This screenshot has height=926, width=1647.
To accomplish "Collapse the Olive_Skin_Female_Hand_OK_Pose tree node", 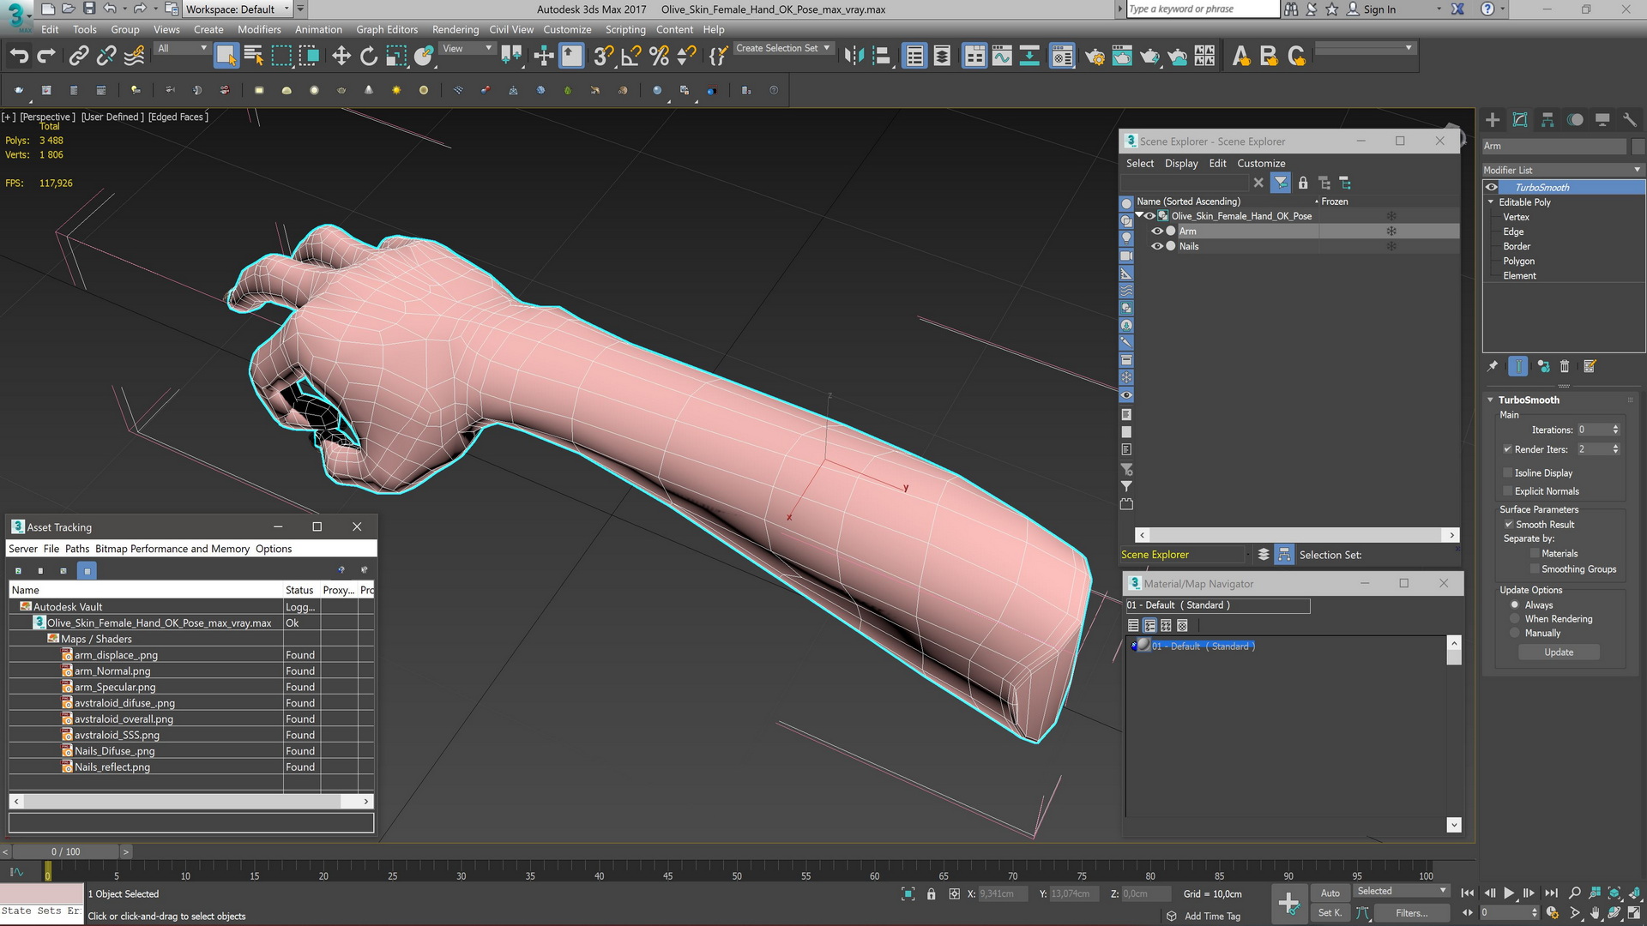I will click(x=1140, y=215).
